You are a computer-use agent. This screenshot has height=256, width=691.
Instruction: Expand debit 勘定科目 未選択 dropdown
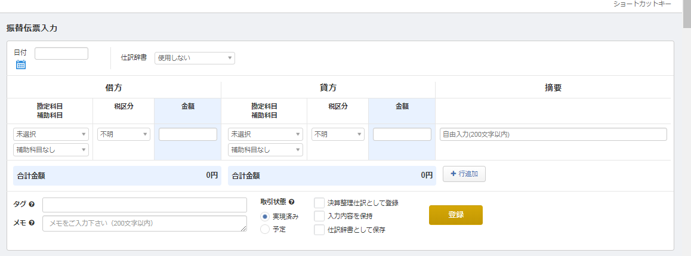point(51,134)
